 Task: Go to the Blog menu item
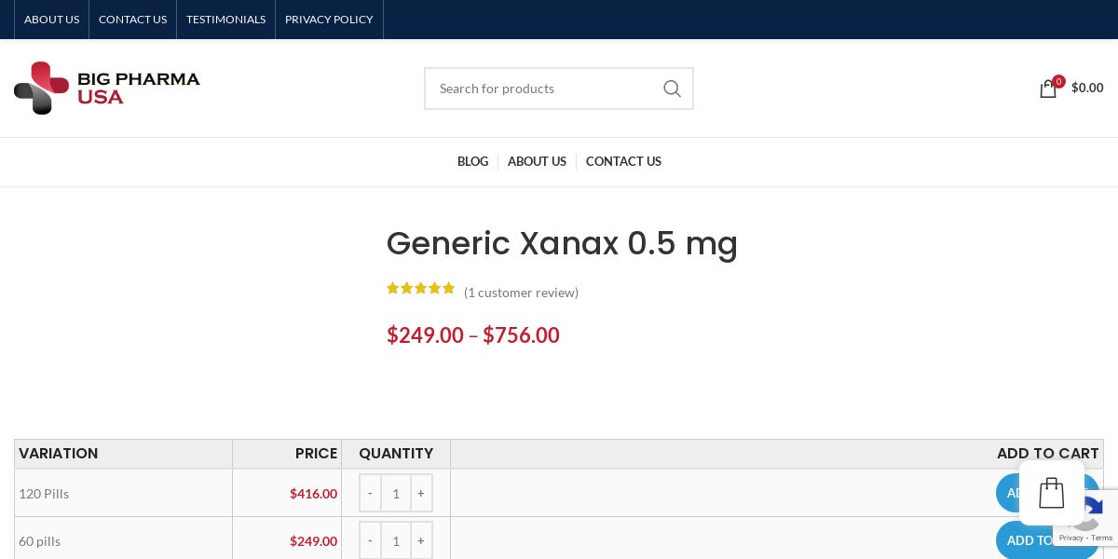(472, 162)
